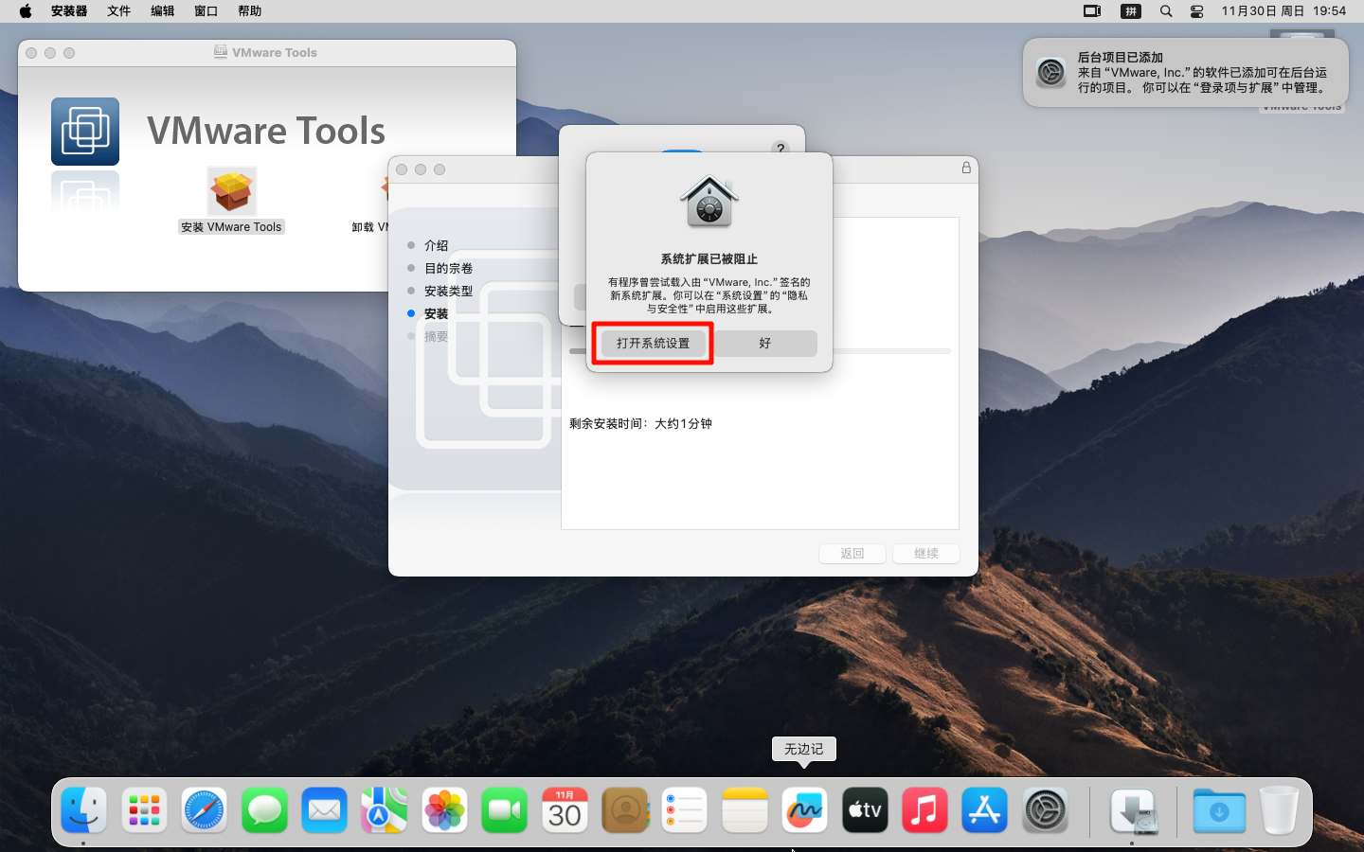Open Freeform (无边记) from the Dock
This screenshot has height=852, width=1364.
pyautogui.click(x=805, y=810)
